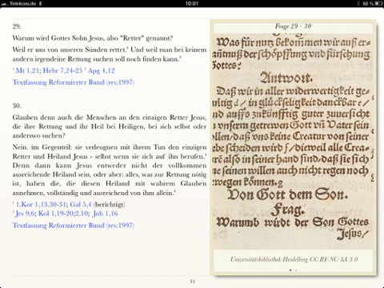Tap the 10:01 clock in status bar
The width and height of the screenshot is (384, 288).
click(192, 3)
